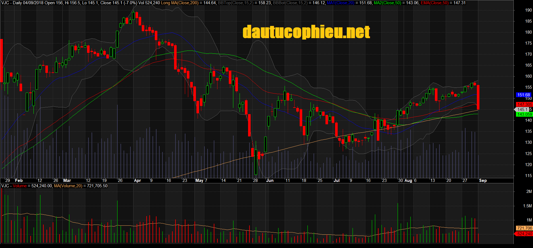The width and height of the screenshot is (533, 248).
Task: Click the dautucophieu.net watermark
Action: click(306, 32)
